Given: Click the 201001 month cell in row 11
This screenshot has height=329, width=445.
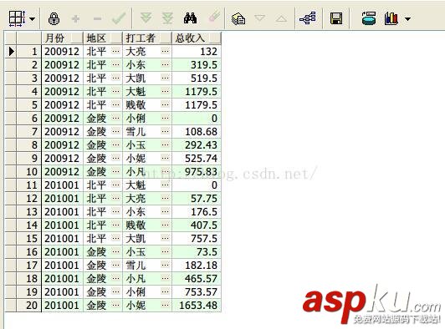Looking at the screenshot, I should [x=63, y=185].
